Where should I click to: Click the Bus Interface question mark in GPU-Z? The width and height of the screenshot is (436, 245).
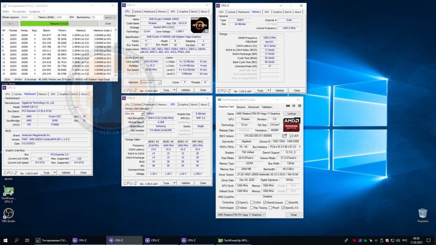click(x=299, y=147)
